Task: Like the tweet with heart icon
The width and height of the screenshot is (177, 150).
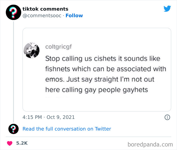Action: pyautogui.click(x=10, y=143)
